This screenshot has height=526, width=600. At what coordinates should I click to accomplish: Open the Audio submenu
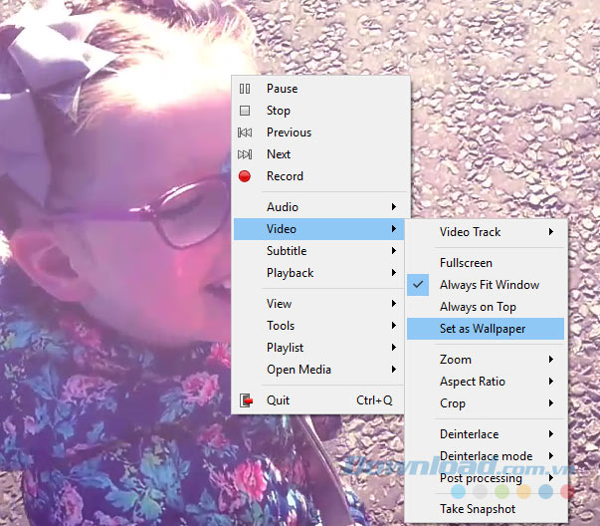point(319,207)
